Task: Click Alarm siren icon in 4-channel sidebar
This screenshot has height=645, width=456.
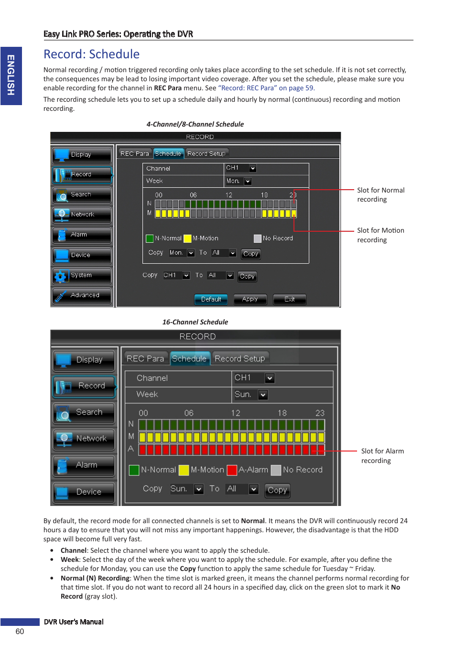Action: point(62,235)
